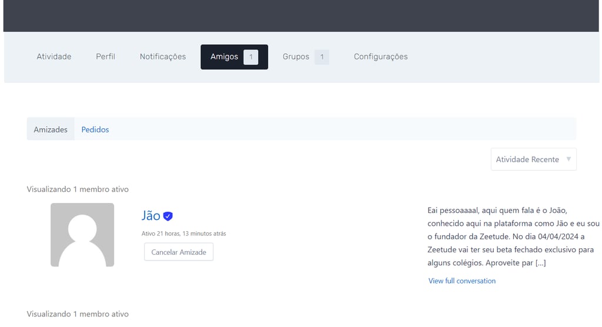The height and width of the screenshot is (327, 602).
Task: Select the Amigos tab
Action: [x=234, y=57]
